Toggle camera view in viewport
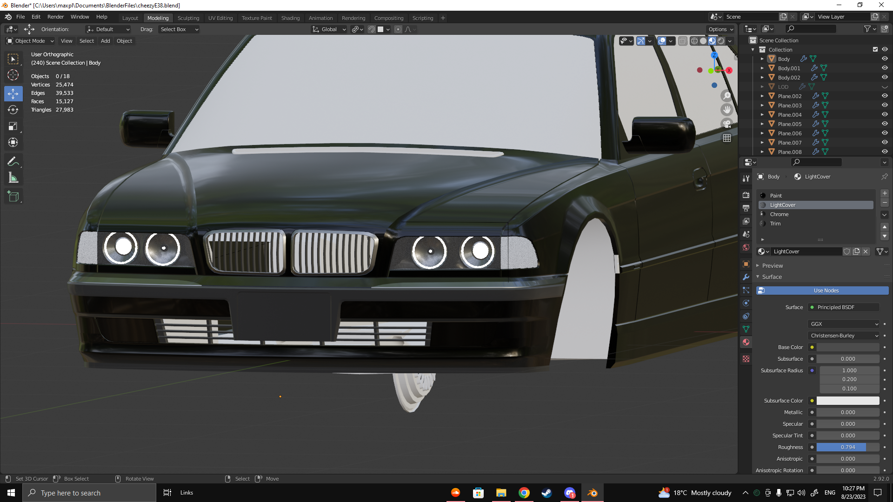Viewport: 893px width, 502px height. click(x=727, y=124)
